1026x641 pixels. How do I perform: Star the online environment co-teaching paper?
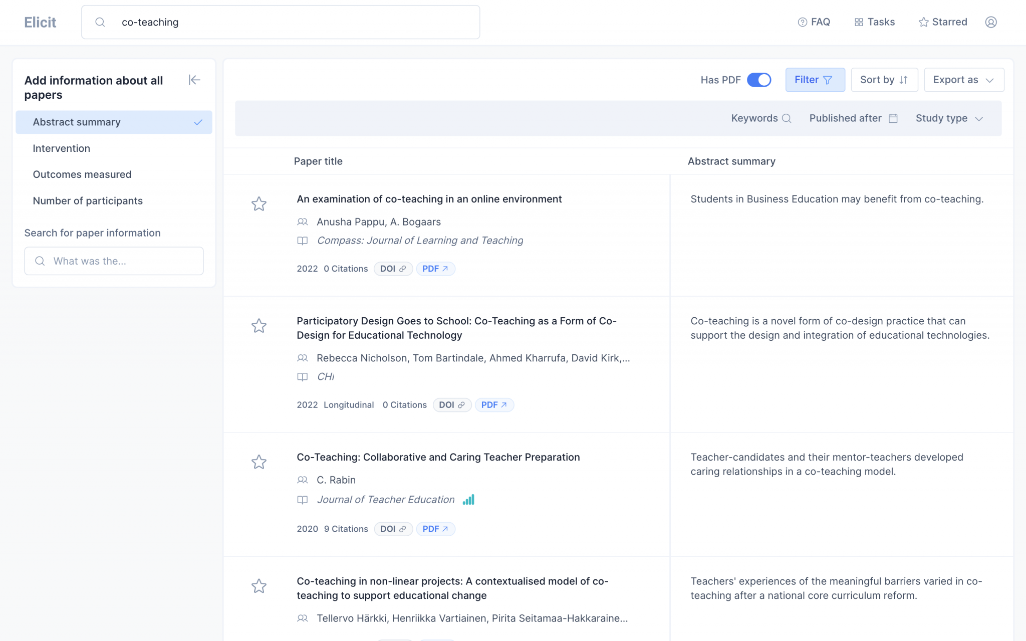coord(259,204)
